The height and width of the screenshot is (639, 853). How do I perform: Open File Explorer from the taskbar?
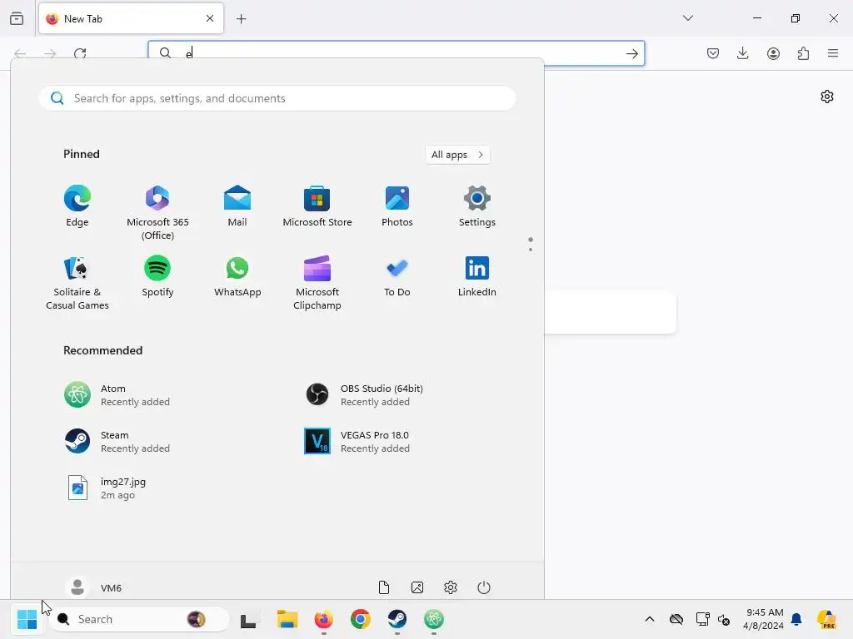287,619
